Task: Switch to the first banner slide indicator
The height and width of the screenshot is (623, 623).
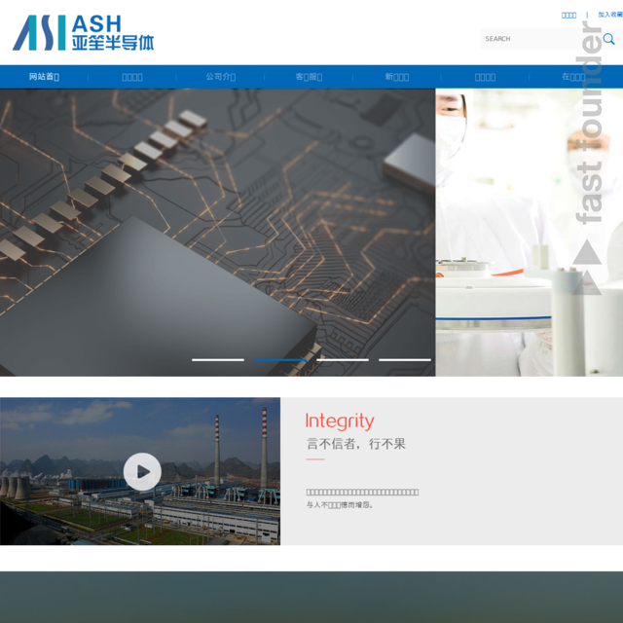Action: click(217, 359)
